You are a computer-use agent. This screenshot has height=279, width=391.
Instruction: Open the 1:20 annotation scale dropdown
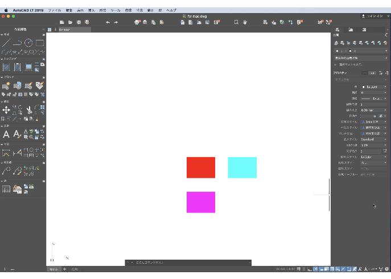click(373, 145)
